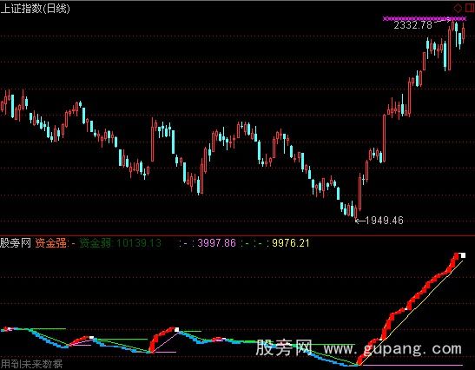Click the white square marker at indicator peak
The height and width of the screenshot is (370, 475).
click(463, 255)
